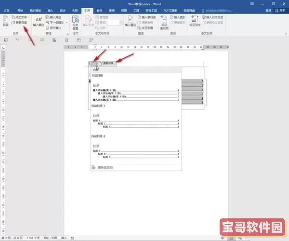Click the 登录 sign-in link
The height and width of the screenshot is (241, 289).
[268, 11]
